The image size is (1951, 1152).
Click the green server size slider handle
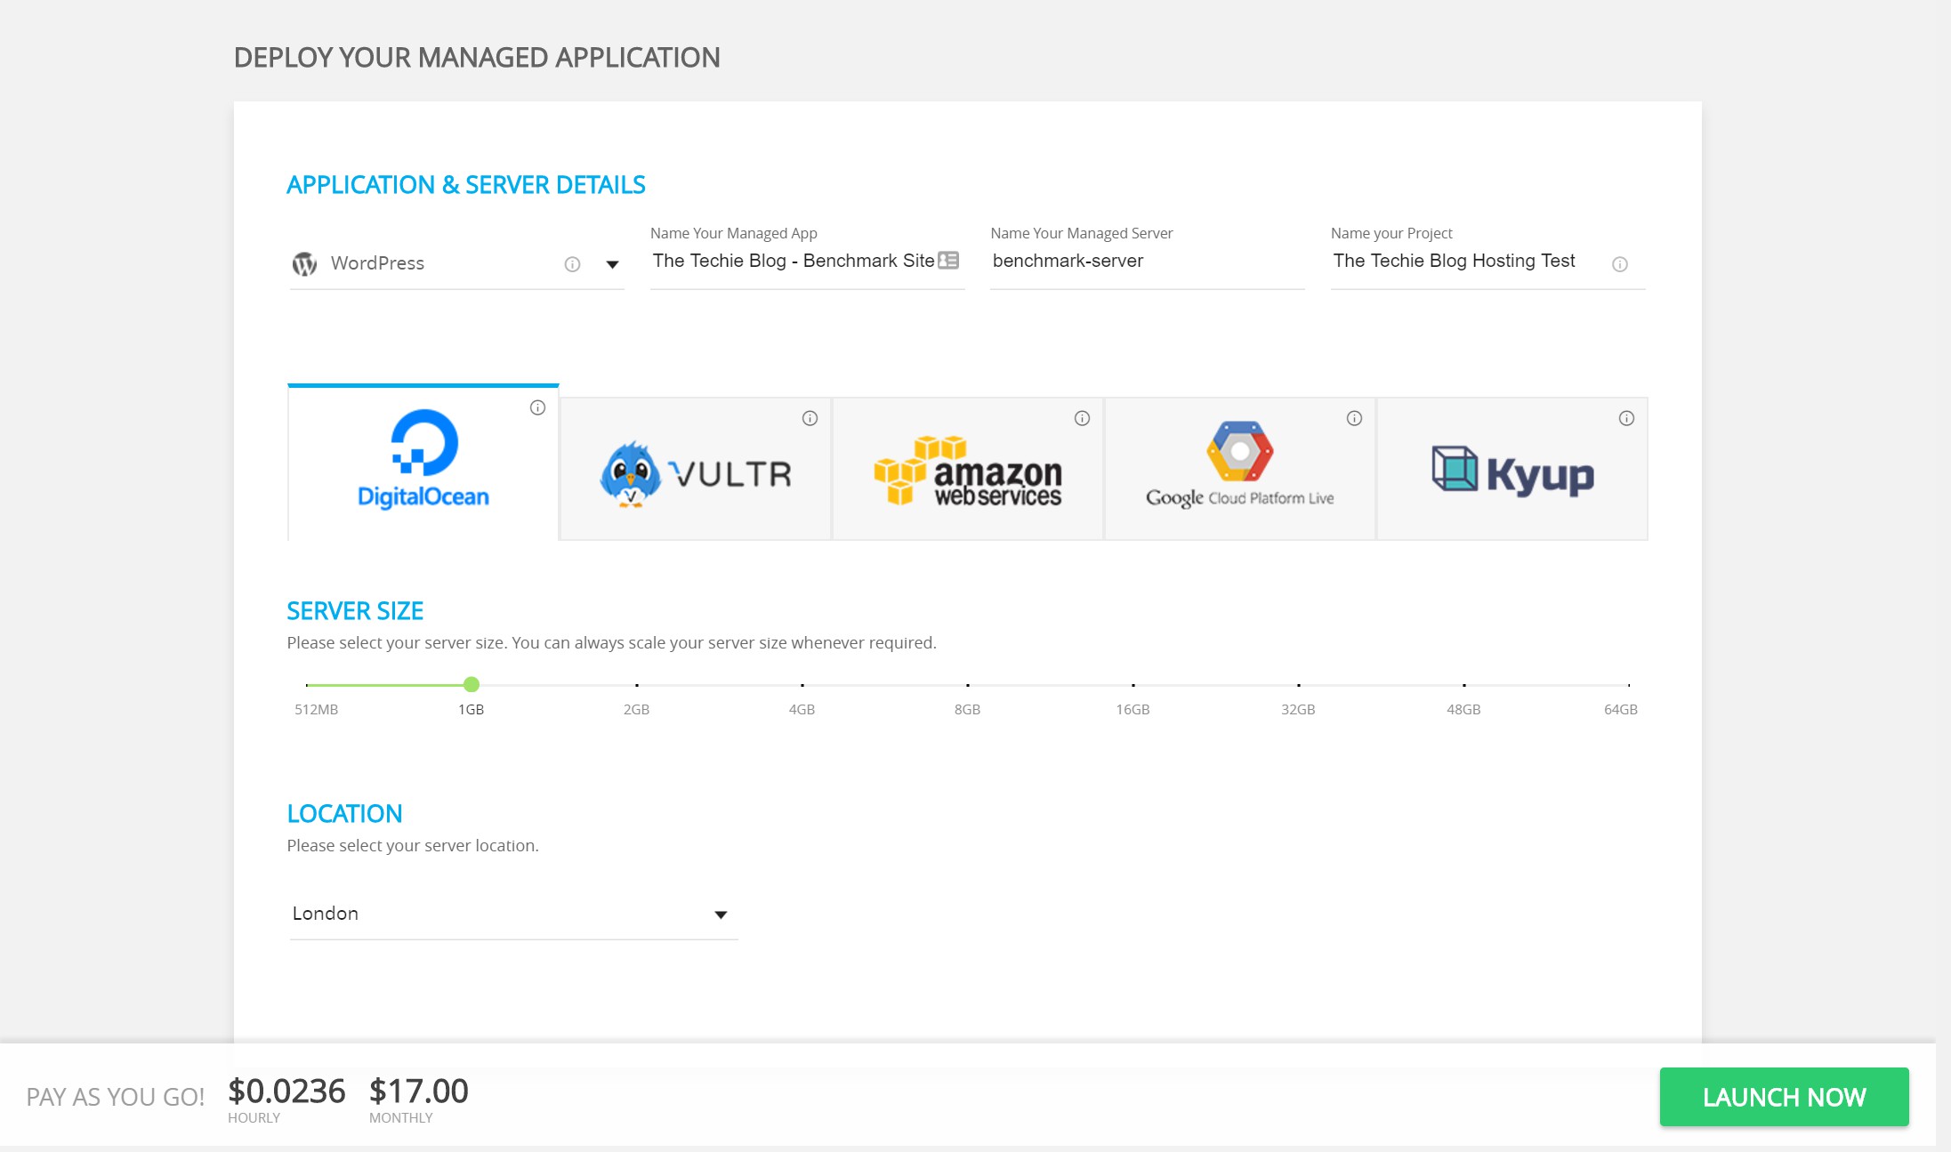472,684
